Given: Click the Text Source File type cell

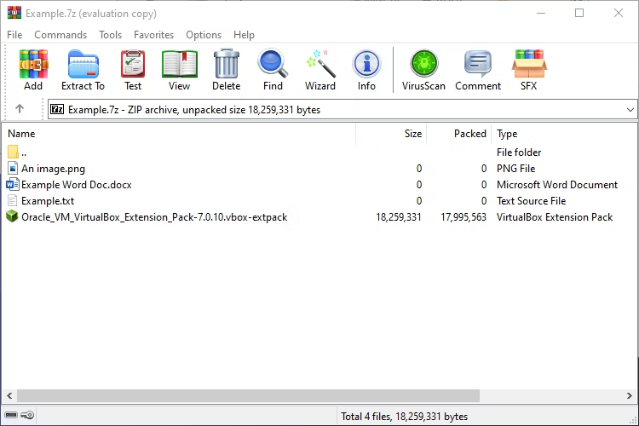Looking at the screenshot, I should 532,201.
